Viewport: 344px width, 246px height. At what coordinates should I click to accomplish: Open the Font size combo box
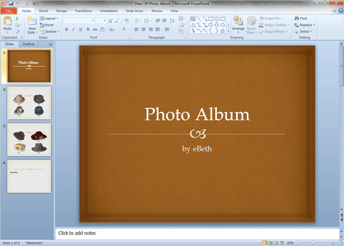click(x=101, y=20)
